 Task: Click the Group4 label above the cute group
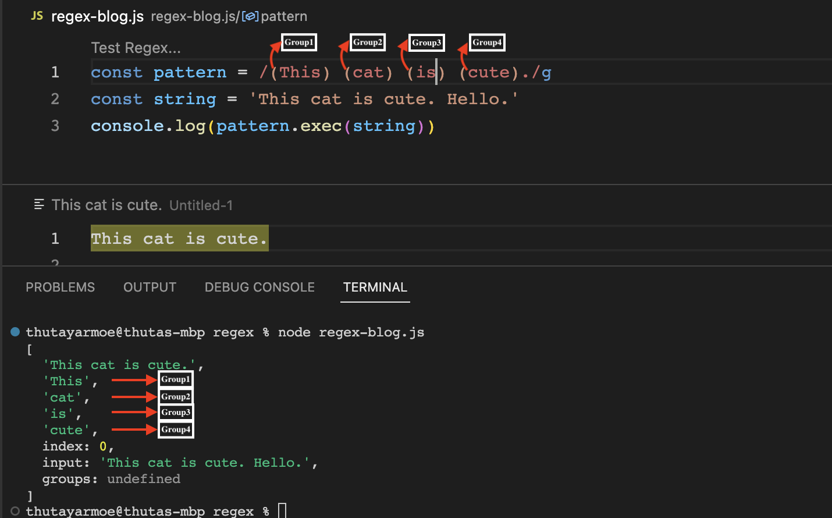pyautogui.click(x=486, y=42)
